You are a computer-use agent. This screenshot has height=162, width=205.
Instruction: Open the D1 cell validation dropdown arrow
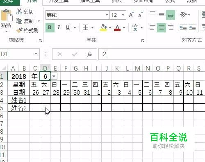click(x=54, y=76)
